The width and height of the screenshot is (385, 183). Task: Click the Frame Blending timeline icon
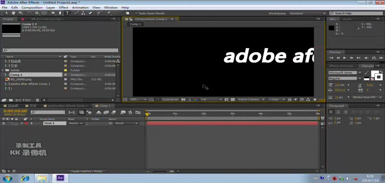click(106, 112)
